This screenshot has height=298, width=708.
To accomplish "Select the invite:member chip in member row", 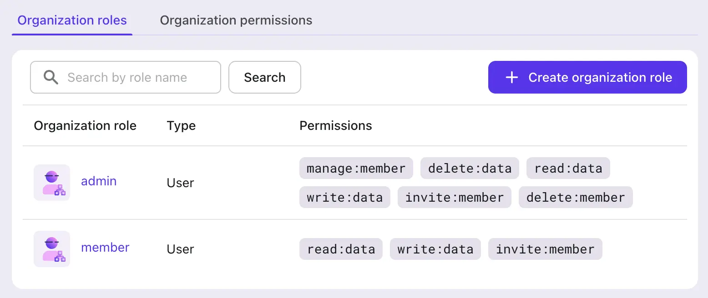I will (545, 249).
